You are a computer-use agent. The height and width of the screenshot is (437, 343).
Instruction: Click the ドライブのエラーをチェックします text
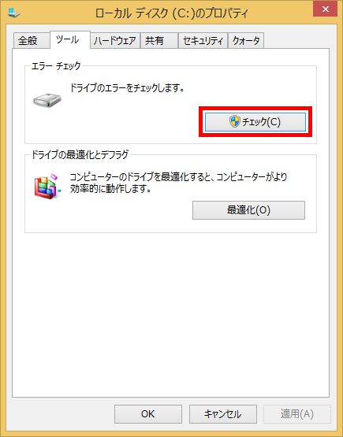click(127, 88)
